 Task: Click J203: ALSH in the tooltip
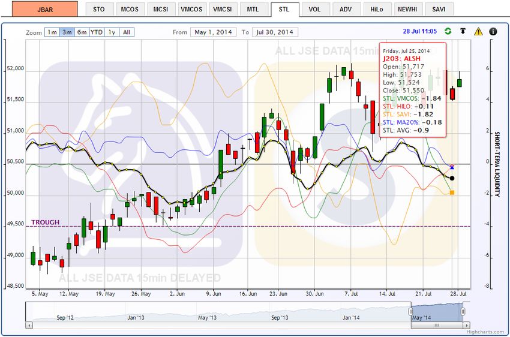401,59
